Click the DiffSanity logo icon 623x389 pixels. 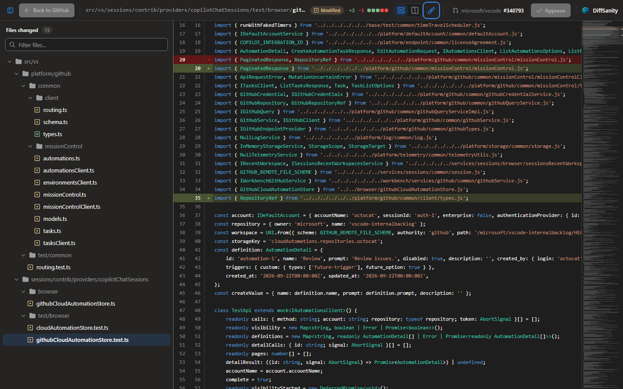point(585,10)
